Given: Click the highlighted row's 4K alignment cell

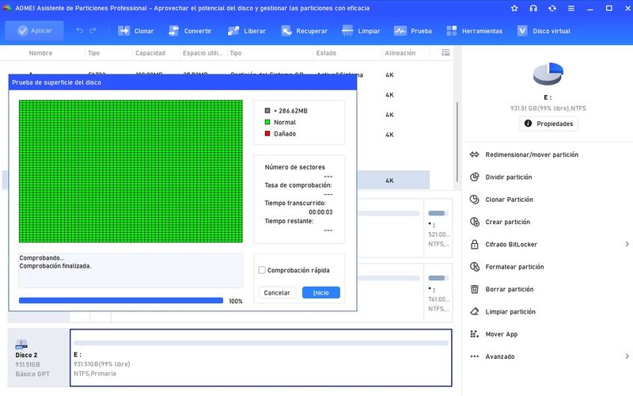Looking at the screenshot, I should pyautogui.click(x=389, y=181).
